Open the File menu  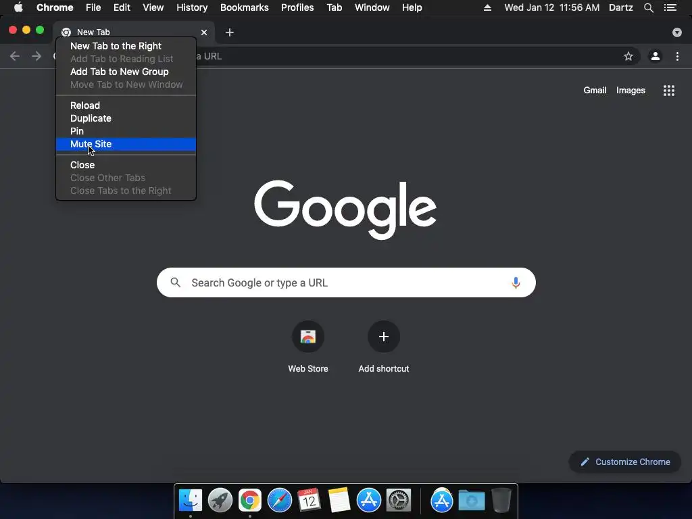tap(93, 7)
